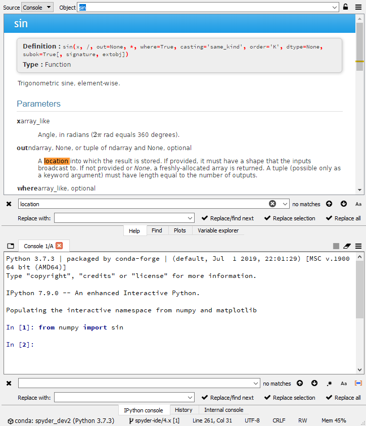Select the Console 1/A tab
The width and height of the screenshot is (366, 426).
tap(38, 246)
